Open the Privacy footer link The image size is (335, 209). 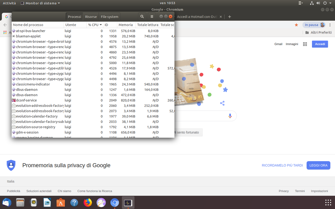pyautogui.click(x=284, y=191)
